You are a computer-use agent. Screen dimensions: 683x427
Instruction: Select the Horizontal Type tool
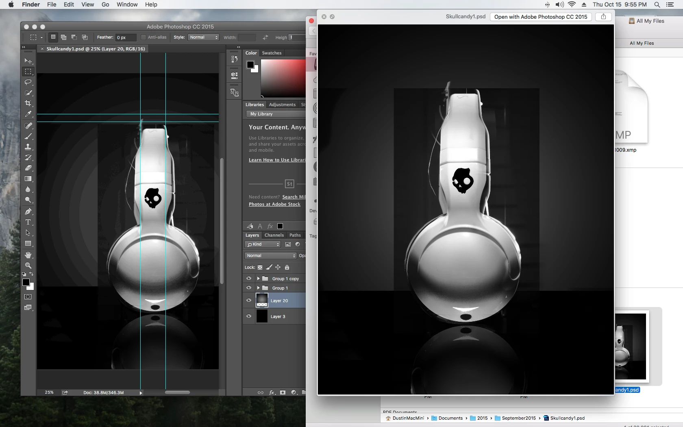(28, 222)
